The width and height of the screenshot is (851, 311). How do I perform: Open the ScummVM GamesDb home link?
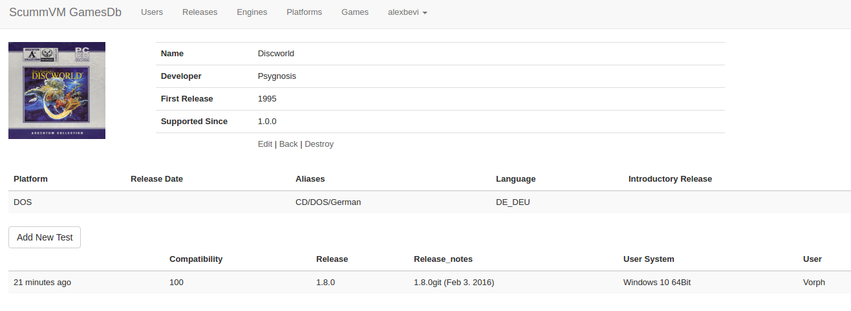pos(65,12)
